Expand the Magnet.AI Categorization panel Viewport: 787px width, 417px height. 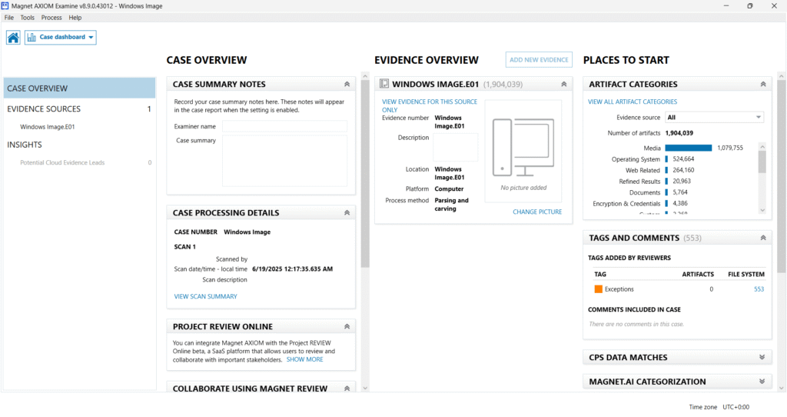click(x=762, y=382)
